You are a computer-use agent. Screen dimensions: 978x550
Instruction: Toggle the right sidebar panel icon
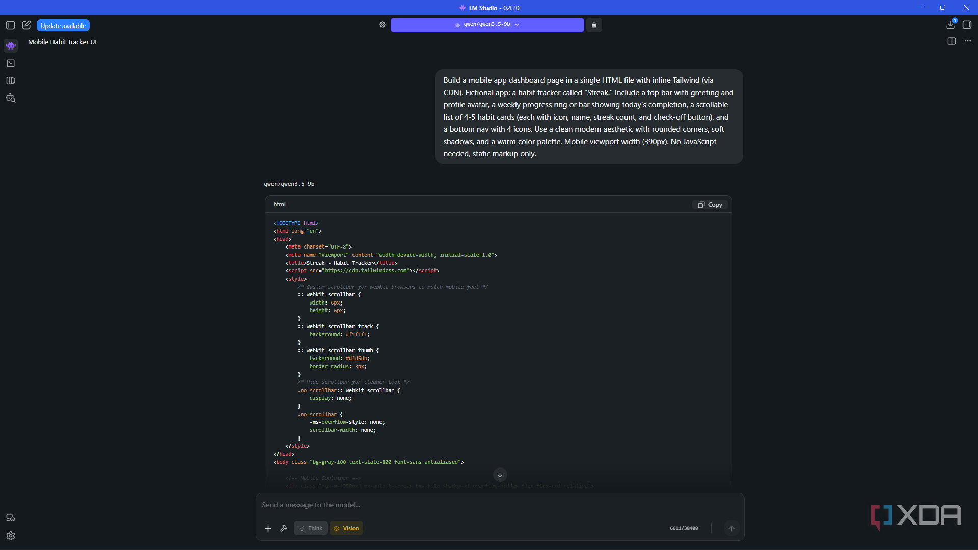tap(967, 24)
